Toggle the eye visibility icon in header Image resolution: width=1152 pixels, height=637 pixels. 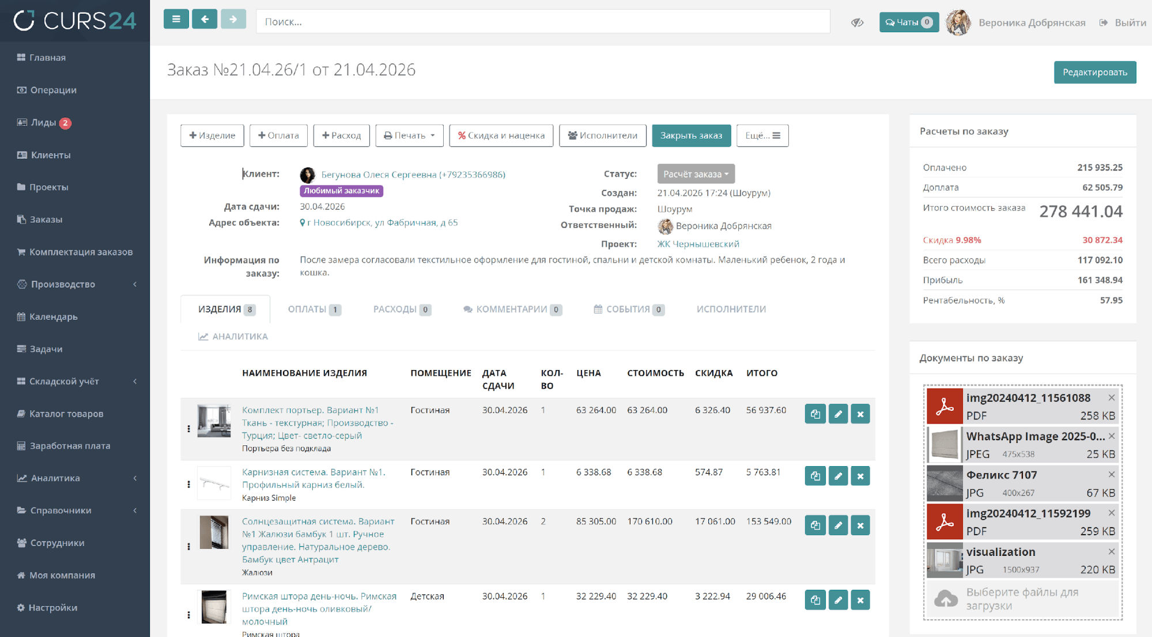(857, 22)
